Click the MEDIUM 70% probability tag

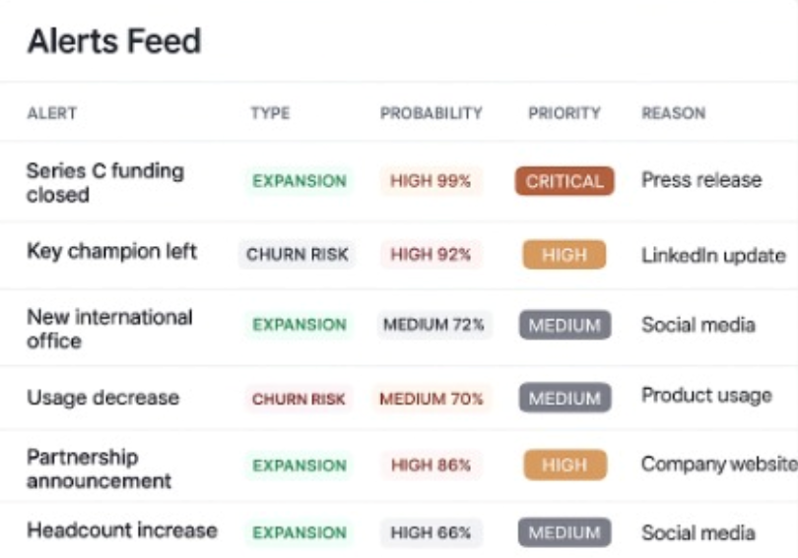(x=432, y=399)
